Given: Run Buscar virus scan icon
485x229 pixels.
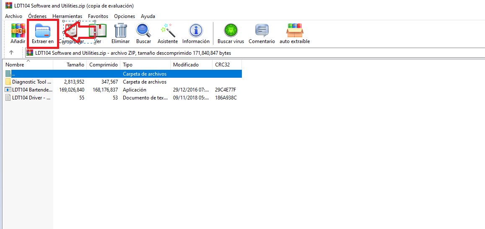Looking at the screenshot, I should click(x=231, y=31).
